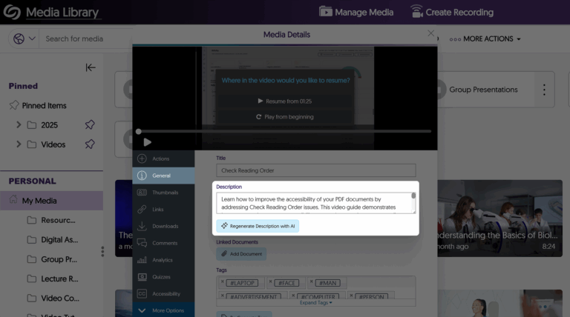Open the Comments tab
This screenshot has height=317, width=570.
pyautogui.click(x=163, y=243)
